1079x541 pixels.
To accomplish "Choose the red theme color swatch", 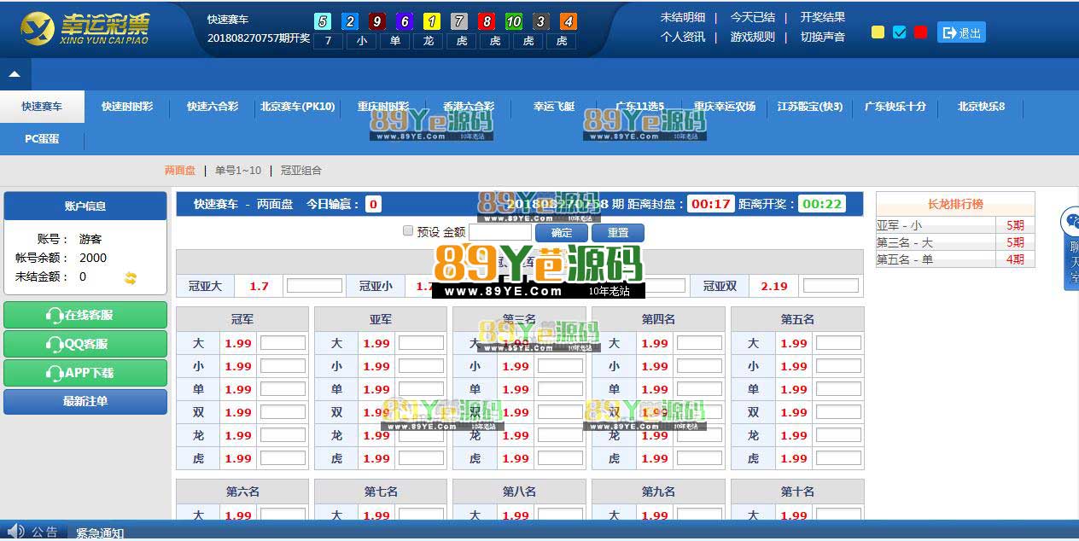I will pyautogui.click(x=920, y=32).
